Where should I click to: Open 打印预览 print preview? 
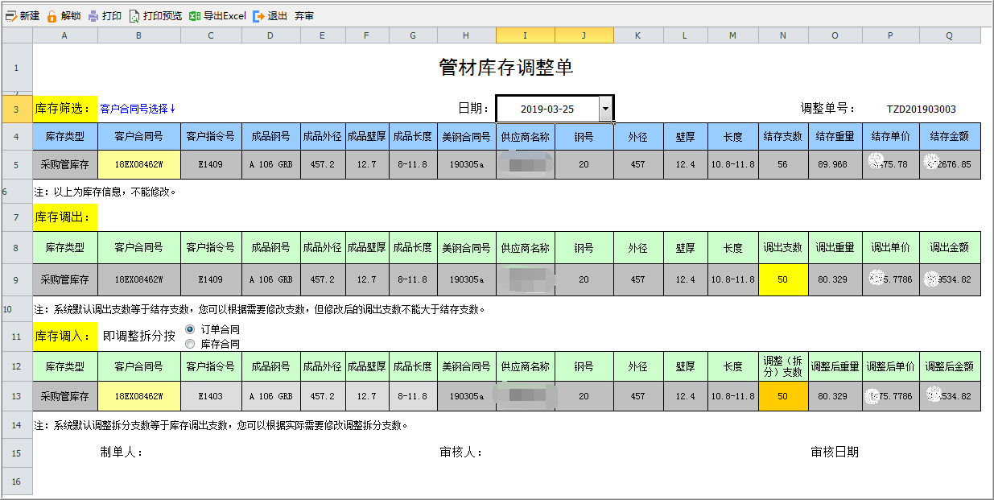pyautogui.click(x=155, y=16)
